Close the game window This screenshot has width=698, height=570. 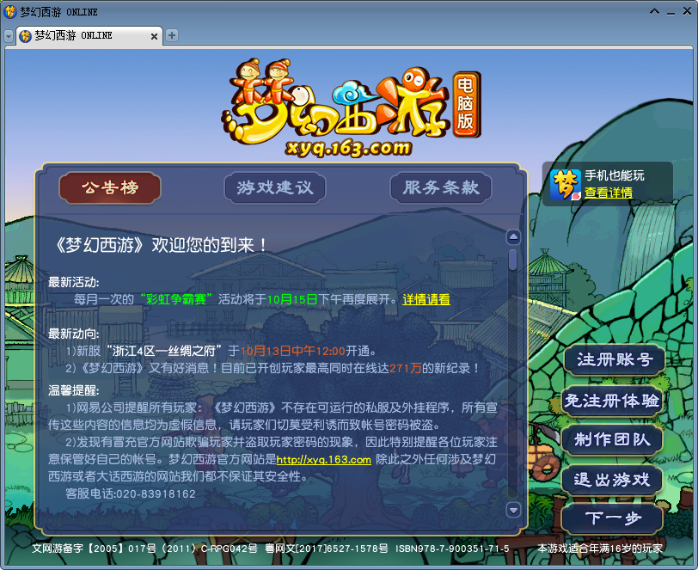(687, 11)
